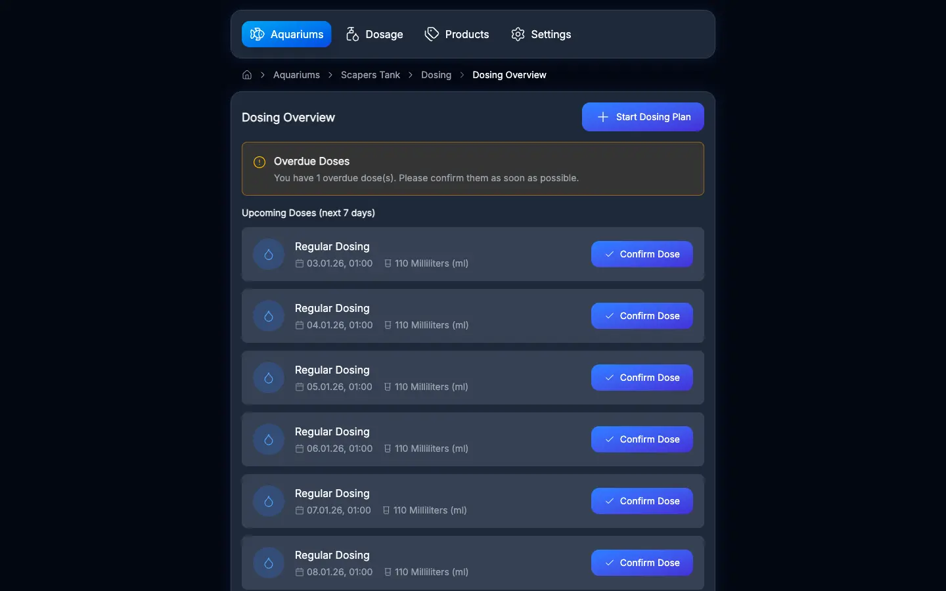Confirm the dose scheduled for 03.01.26

(x=642, y=254)
